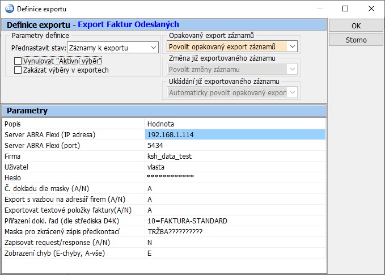Open the Přednastavit stav dropdown
The height and width of the screenshot is (275, 385).
113,48
